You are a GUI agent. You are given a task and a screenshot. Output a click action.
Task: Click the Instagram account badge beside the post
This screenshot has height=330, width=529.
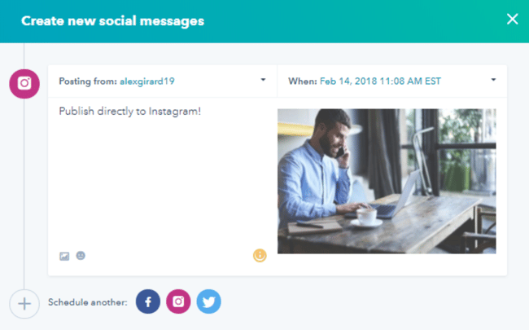tap(24, 82)
